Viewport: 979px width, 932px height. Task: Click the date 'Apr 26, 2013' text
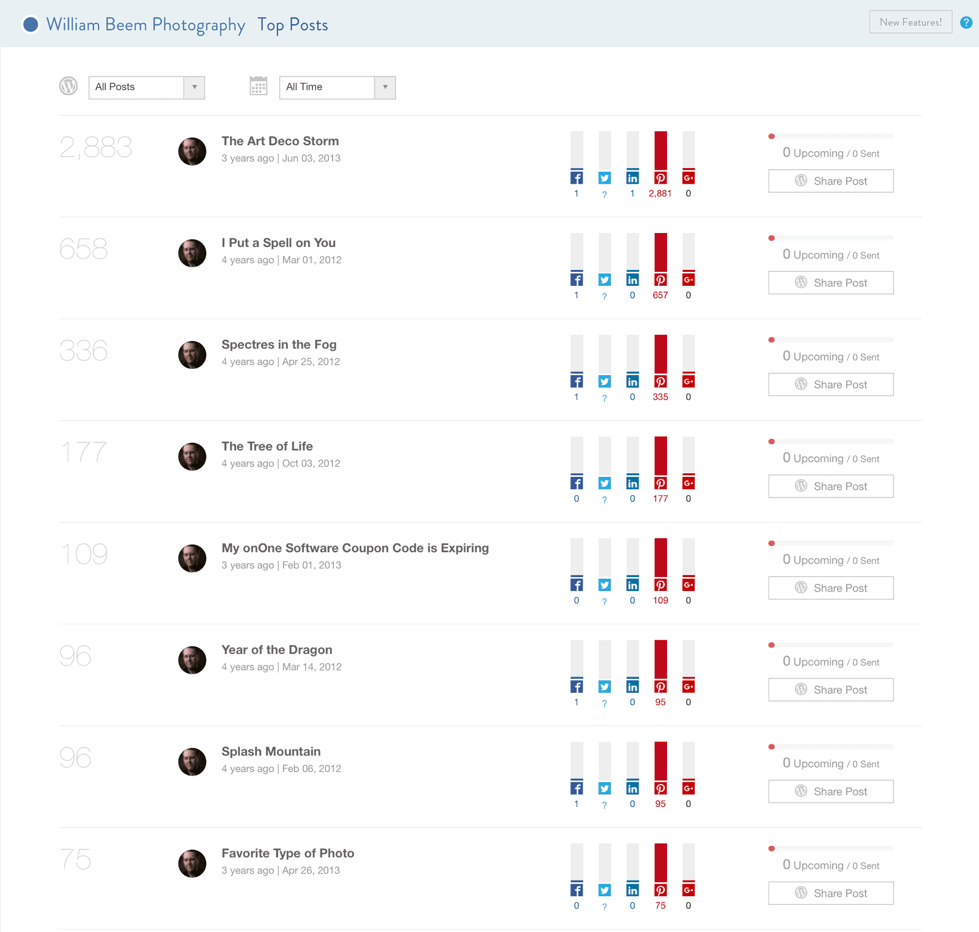[x=311, y=870]
